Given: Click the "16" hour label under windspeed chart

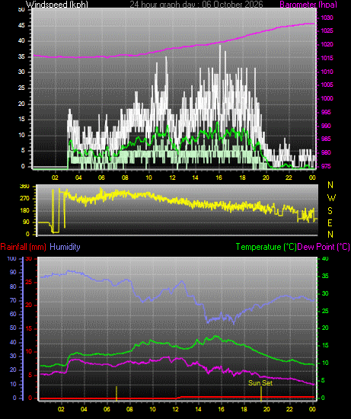Looking at the screenshot, I should click(x=219, y=178).
